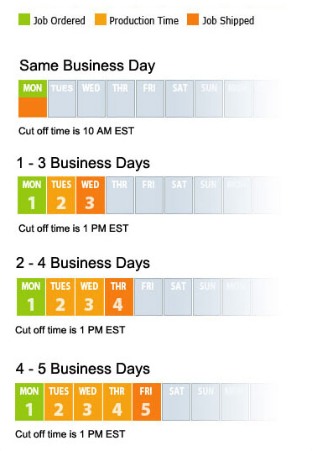The image size is (312, 451).
Task: Click WED 3 shipped cell in 1 - 3 Days row
Action: click(x=91, y=195)
